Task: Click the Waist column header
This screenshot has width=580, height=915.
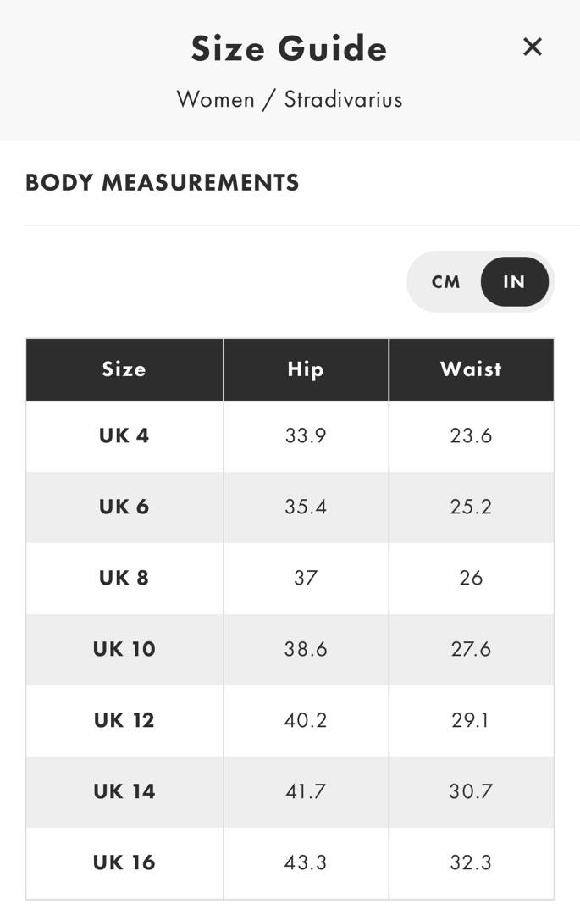Action: 471,369
